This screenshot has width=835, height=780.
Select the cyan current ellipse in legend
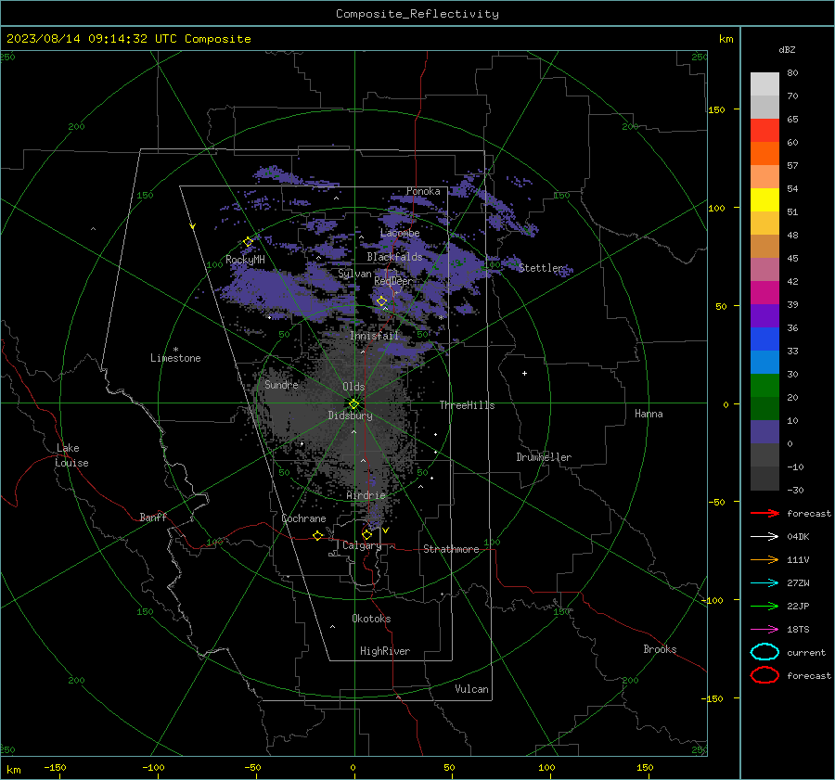click(x=764, y=652)
